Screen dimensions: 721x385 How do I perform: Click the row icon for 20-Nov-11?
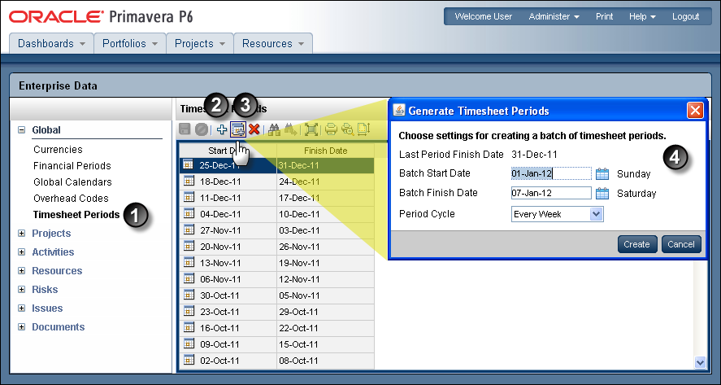coord(188,247)
